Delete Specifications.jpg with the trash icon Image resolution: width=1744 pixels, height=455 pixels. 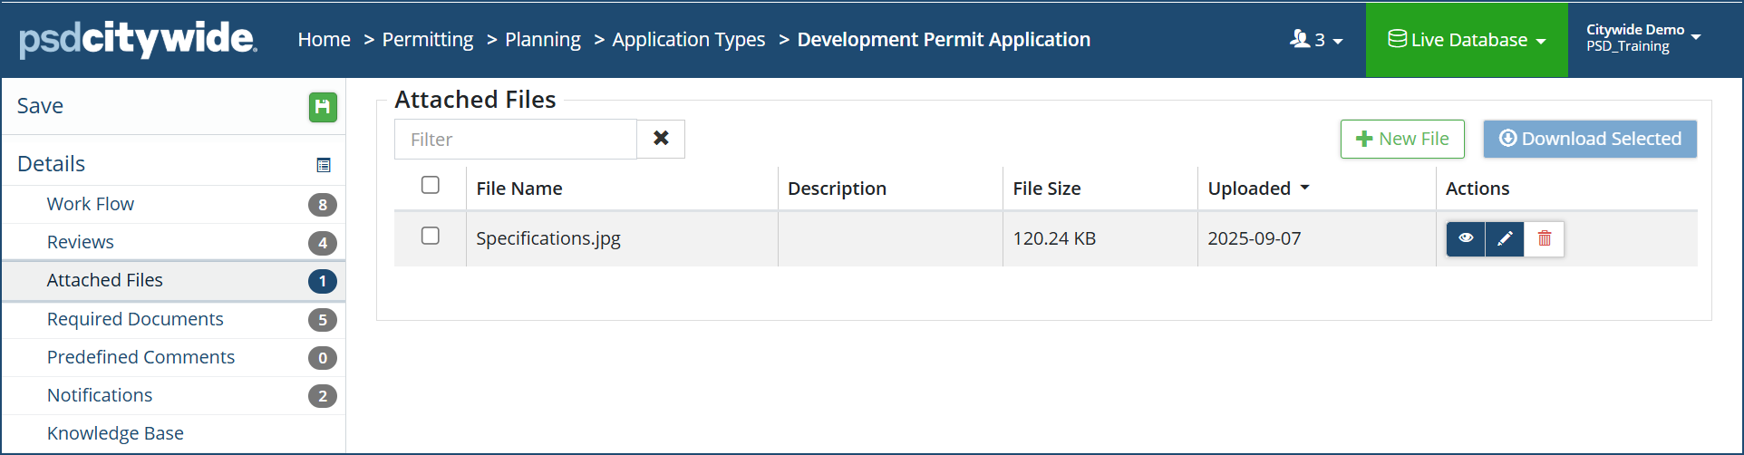[x=1545, y=238]
